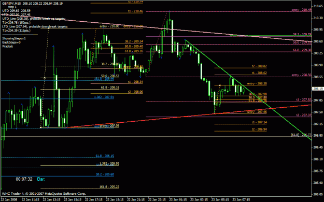Select the 'Fractals' indicator label

[8, 46]
